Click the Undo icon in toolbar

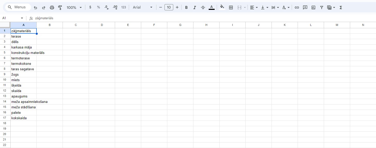[x=35, y=8]
